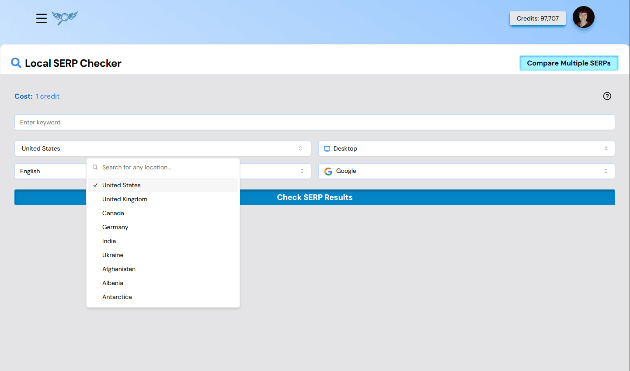Click the desktop monitor icon beside Desktop

click(327, 148)
